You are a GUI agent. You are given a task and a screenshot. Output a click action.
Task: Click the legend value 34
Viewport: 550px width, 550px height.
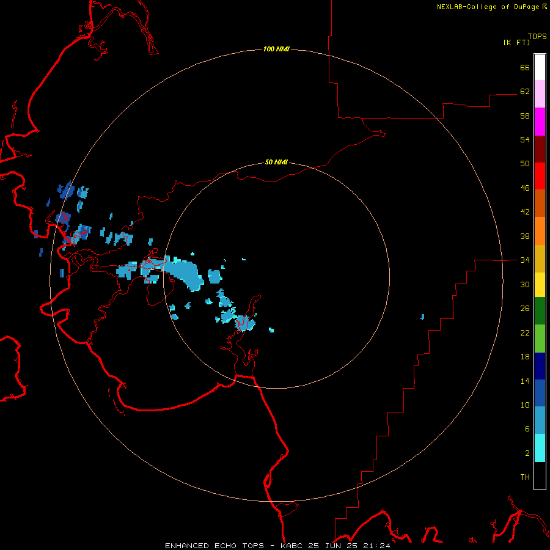(525, 260)
